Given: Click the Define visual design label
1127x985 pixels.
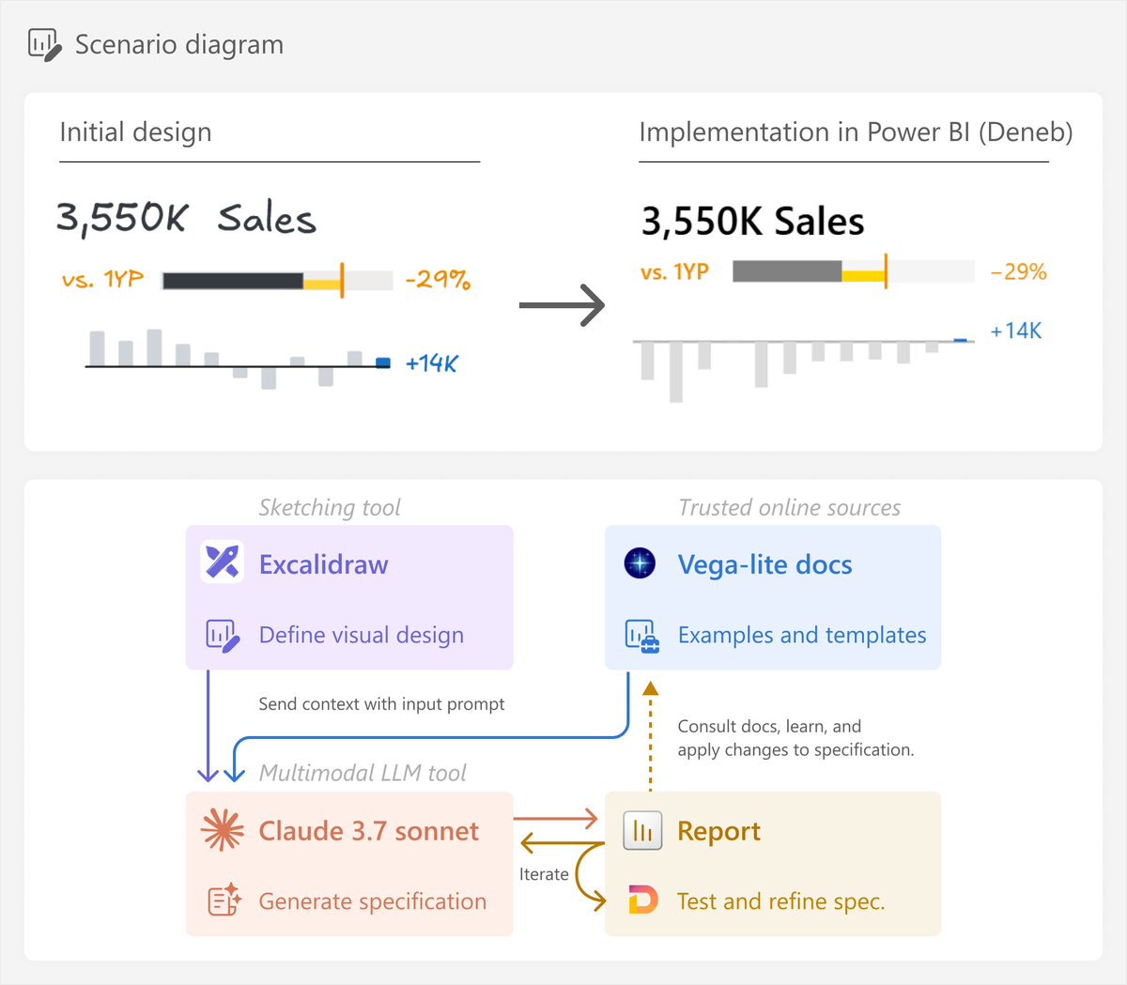Looking at the screenshot, I should tap(362, 636).
